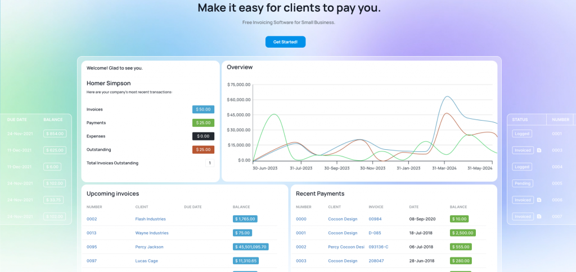Click the INVOICE header in Recent Payments

click(x=376, y=207)
